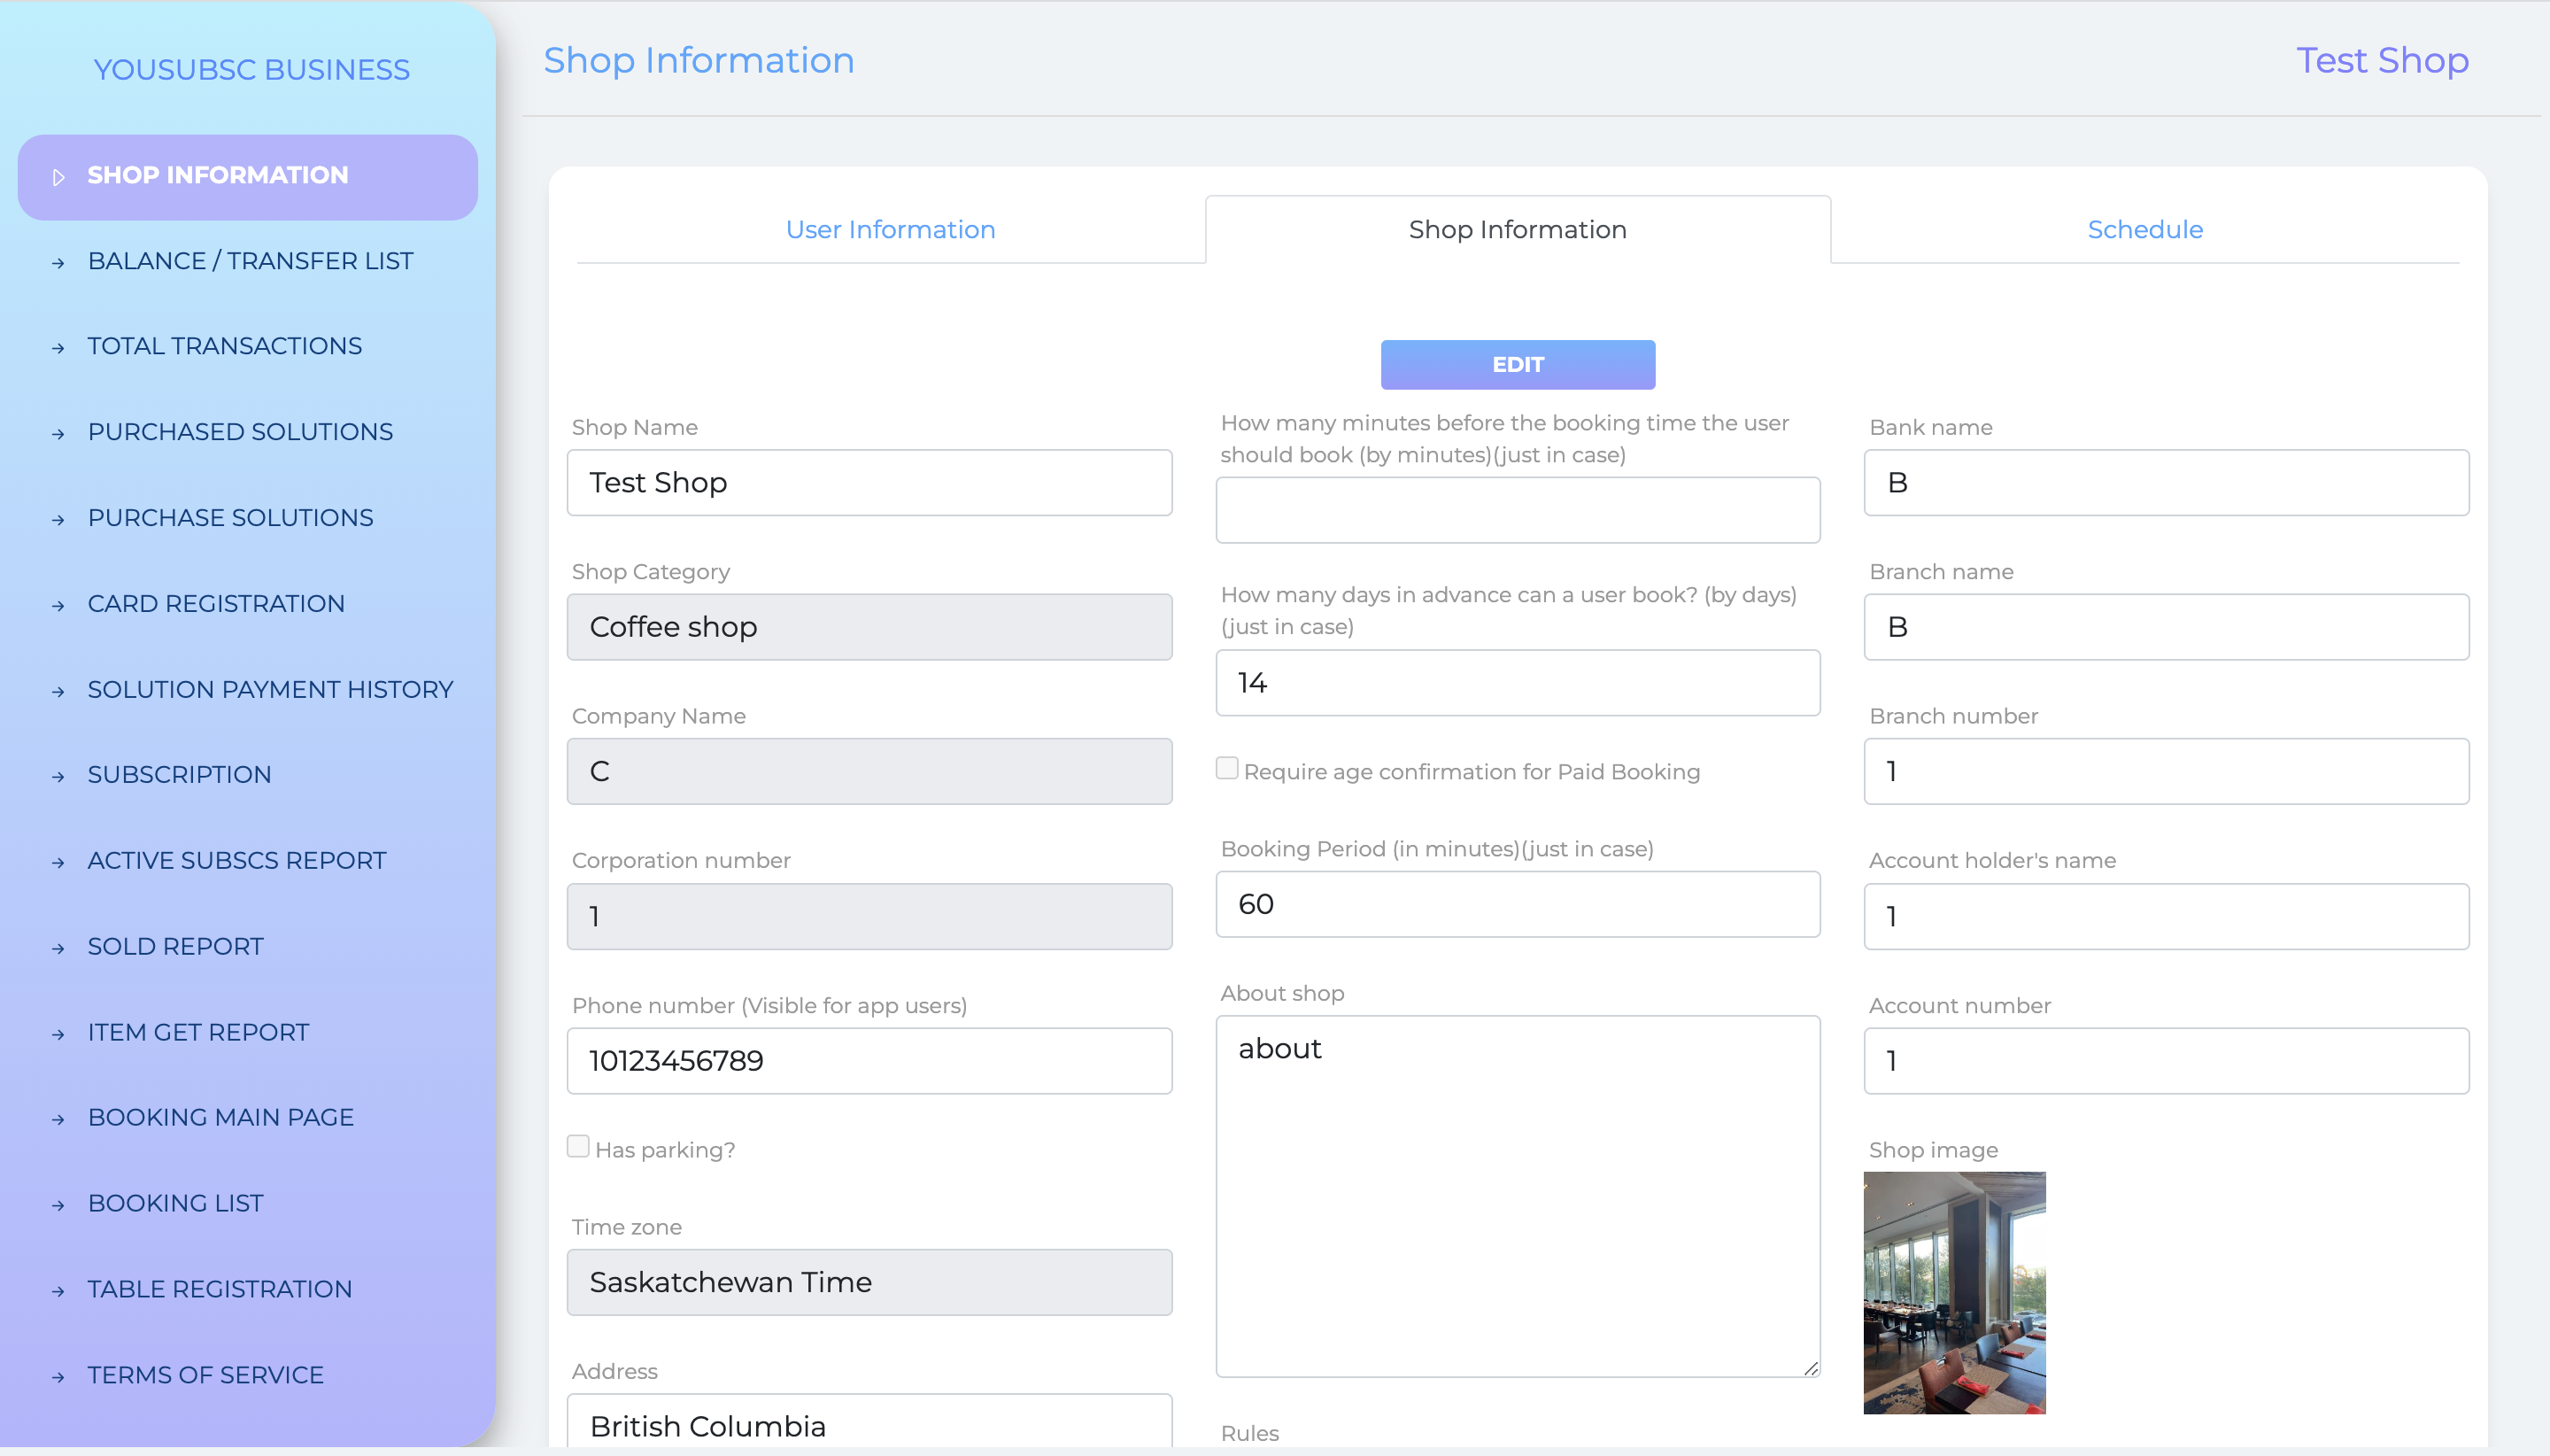
Task: Navigate to SOLUTION PAYMENT HISTORY
Action: tap(268, 691)
